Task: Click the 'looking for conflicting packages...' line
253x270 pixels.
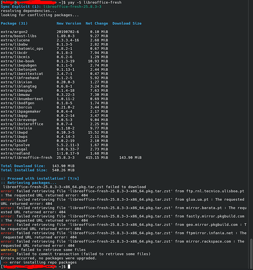Action: [x=40, y=15]
